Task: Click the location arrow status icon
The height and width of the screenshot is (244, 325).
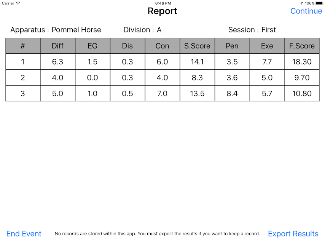Action: [301, 3]
